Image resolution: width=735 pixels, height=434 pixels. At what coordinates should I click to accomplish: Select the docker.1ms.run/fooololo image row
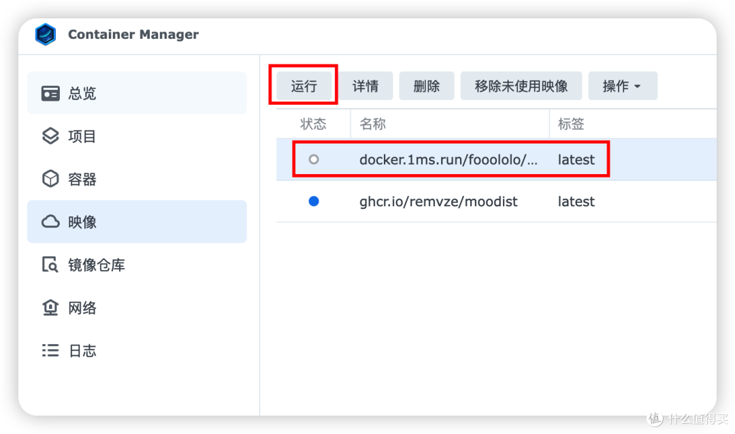(x=496, y=159)
